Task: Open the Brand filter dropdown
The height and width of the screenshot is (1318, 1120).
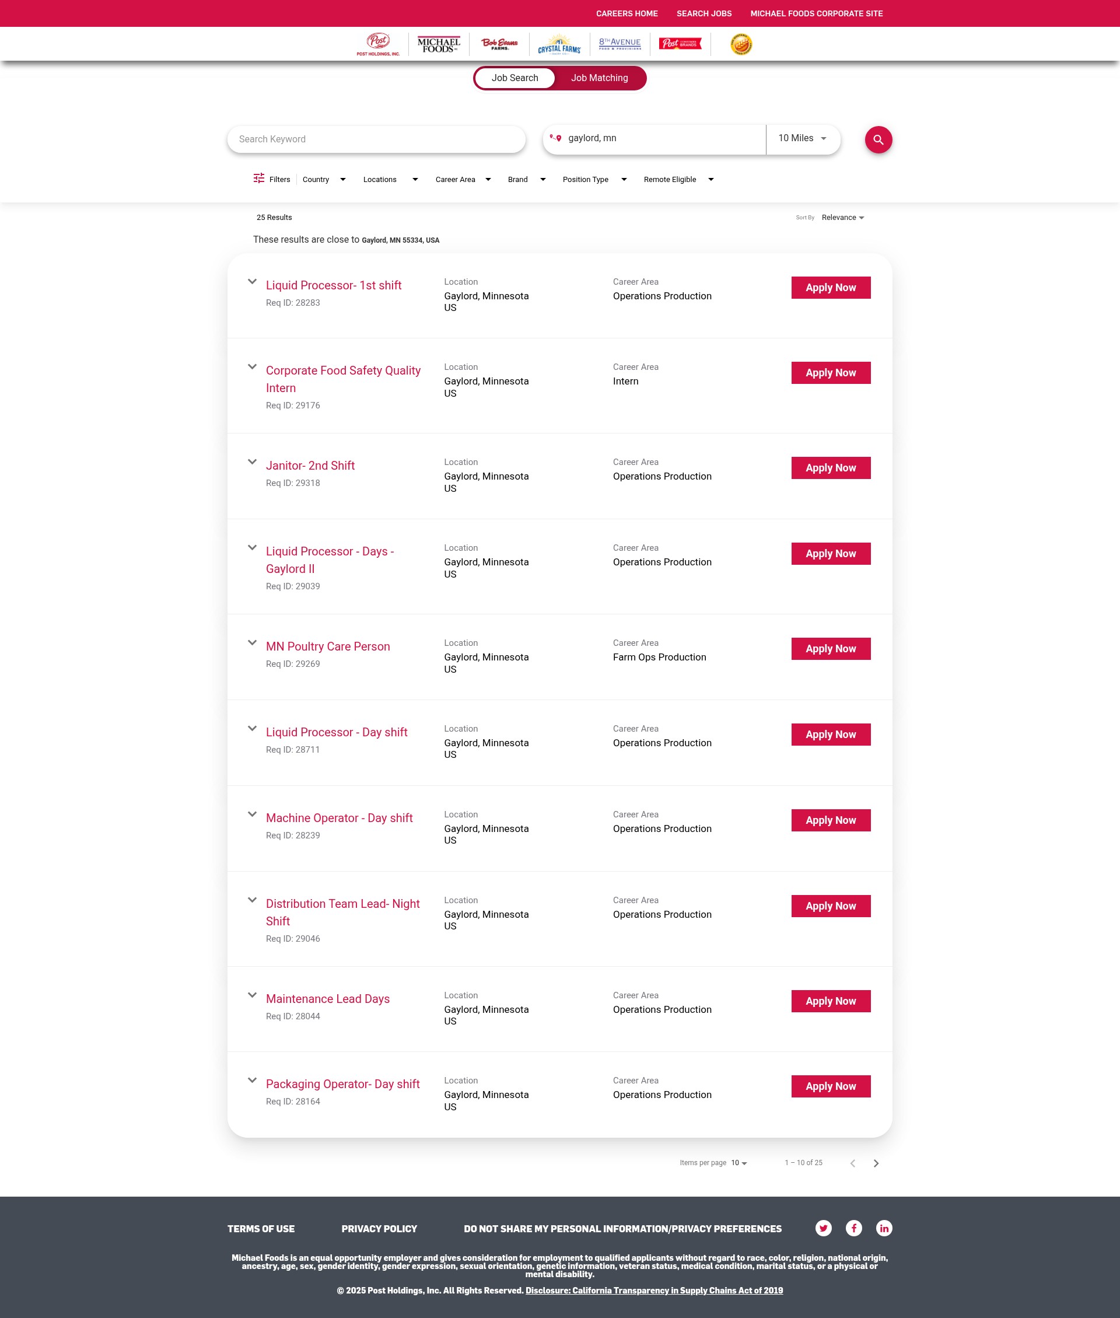Action: [526, 180]
